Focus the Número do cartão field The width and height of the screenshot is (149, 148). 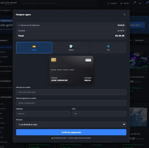71,92
